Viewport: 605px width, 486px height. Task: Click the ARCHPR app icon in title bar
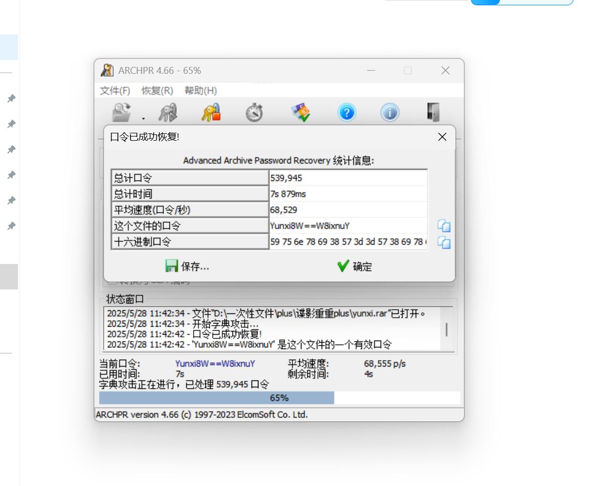pyautogui.click(x=107, y=71)
